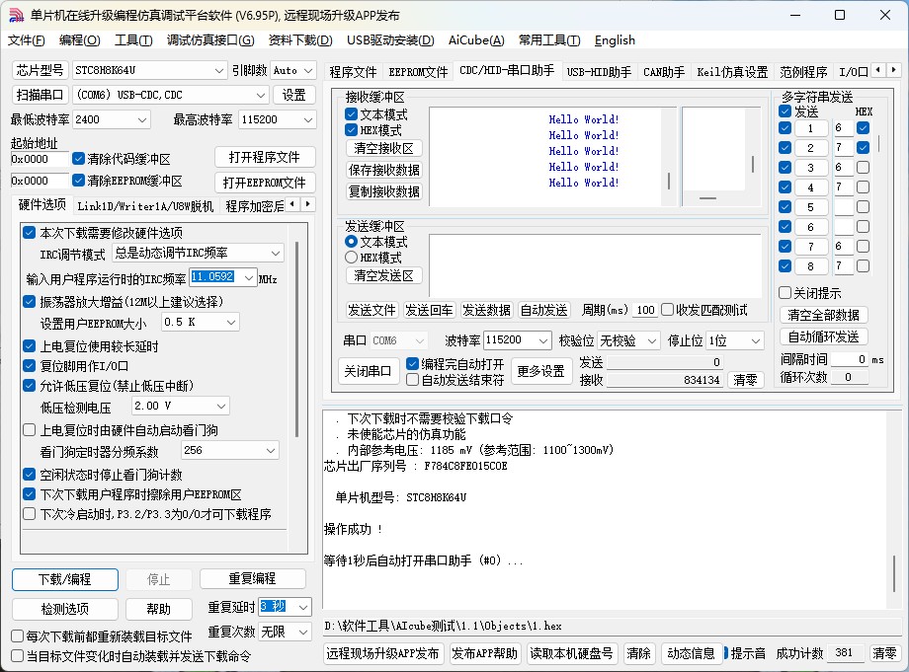Viewport: 909px width, 672px height.
Task: Click the 周期(ms) input field
Action: [x=645, y=310]
